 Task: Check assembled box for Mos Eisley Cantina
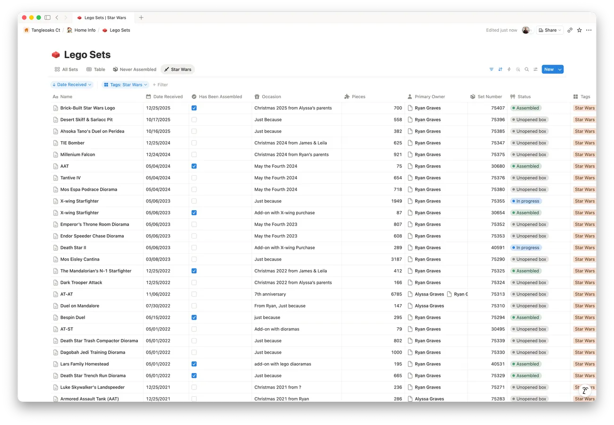point(194,259)
